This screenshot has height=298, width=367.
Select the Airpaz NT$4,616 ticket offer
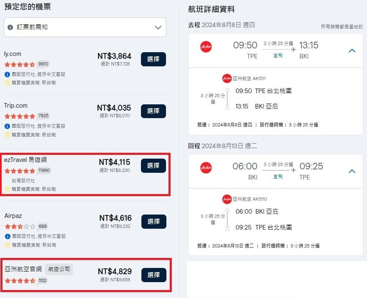154,222
